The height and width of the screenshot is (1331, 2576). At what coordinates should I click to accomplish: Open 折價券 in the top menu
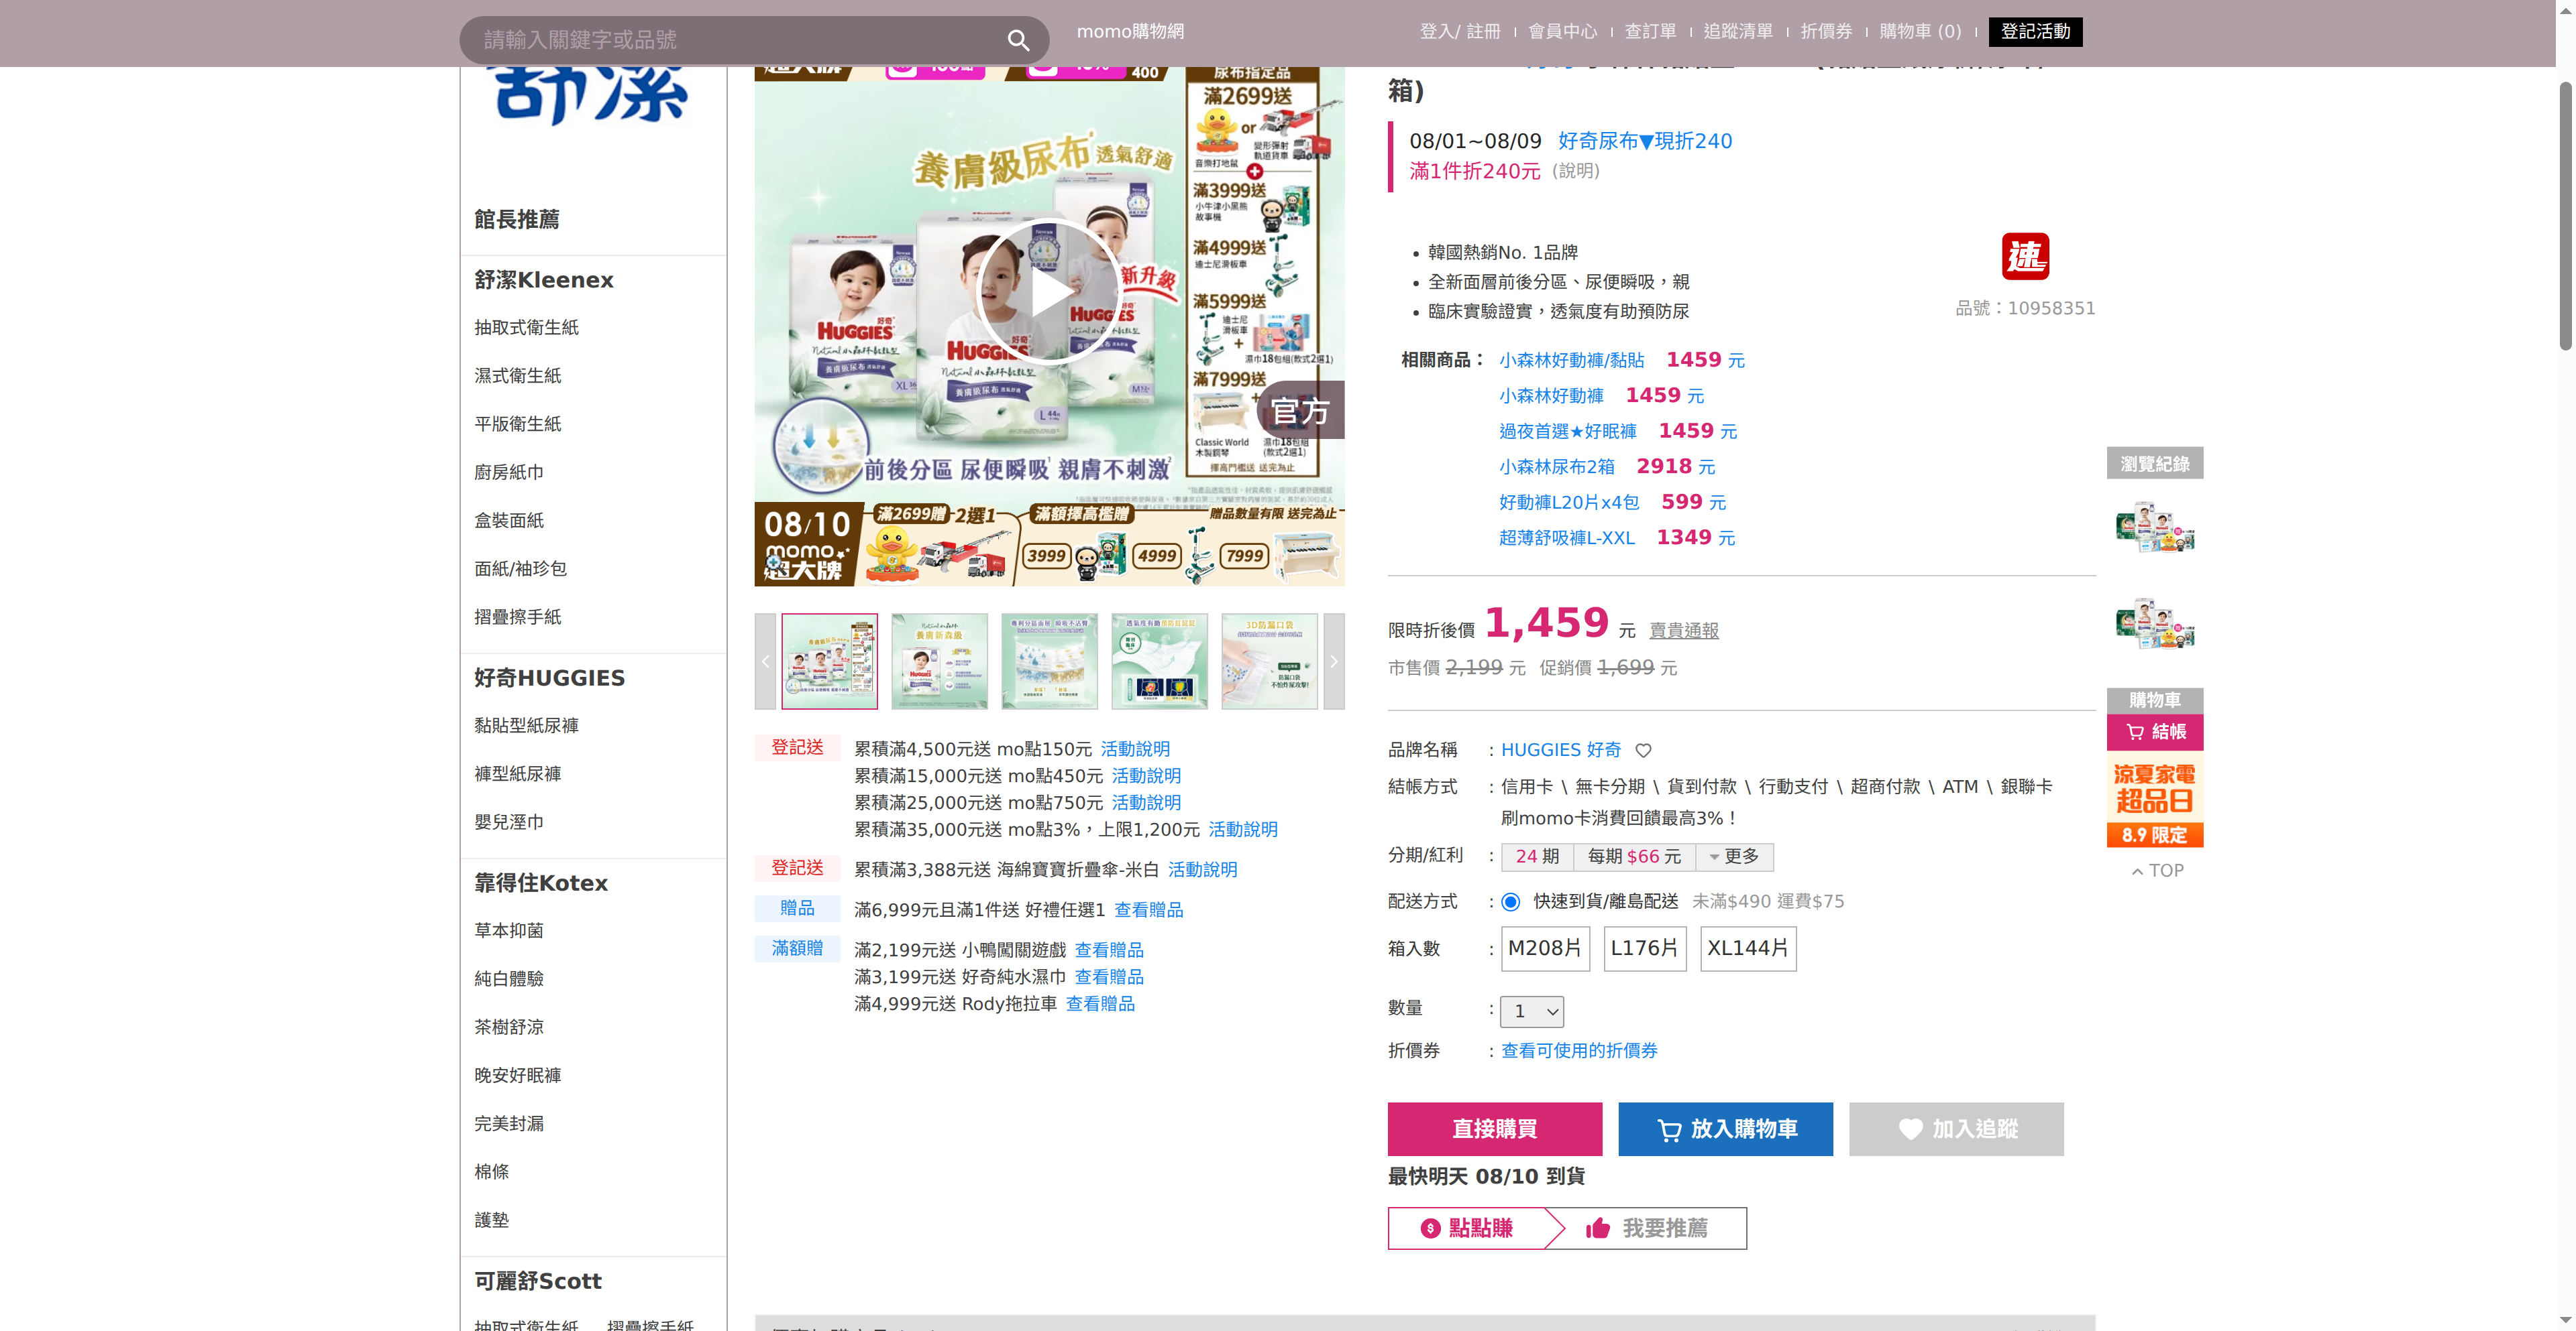[1826, 32]
